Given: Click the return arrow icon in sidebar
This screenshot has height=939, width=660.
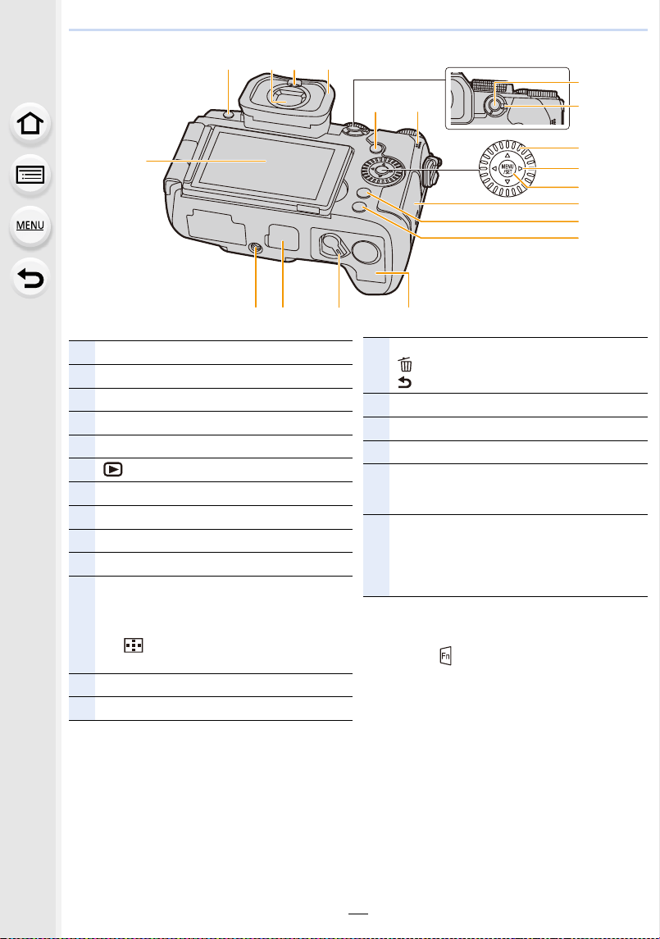Looking at the screenshot, I should [30, 278].
